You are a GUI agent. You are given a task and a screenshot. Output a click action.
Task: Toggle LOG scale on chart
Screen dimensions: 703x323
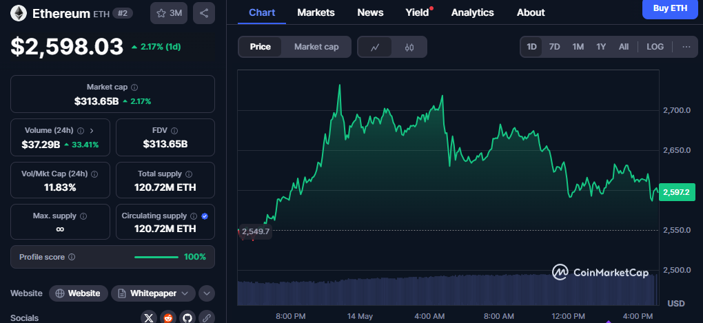pyautogui.click(x=655, y=47)
